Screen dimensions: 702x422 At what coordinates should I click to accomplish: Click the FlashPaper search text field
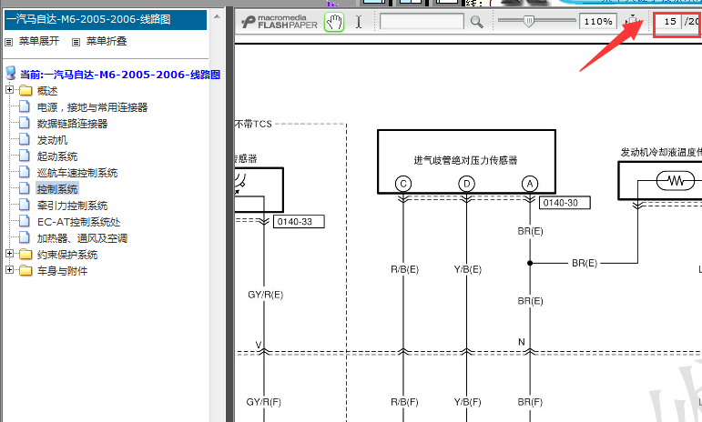pos(422,22)
